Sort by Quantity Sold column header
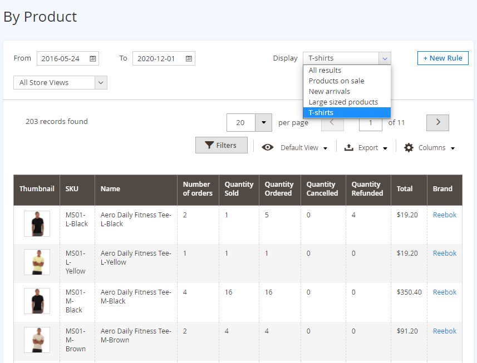 pos(239,188)
